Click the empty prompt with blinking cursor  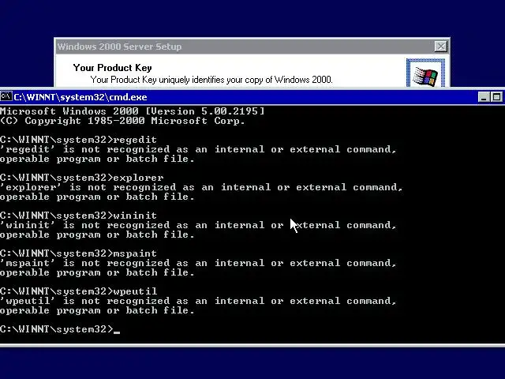point(60,329)
